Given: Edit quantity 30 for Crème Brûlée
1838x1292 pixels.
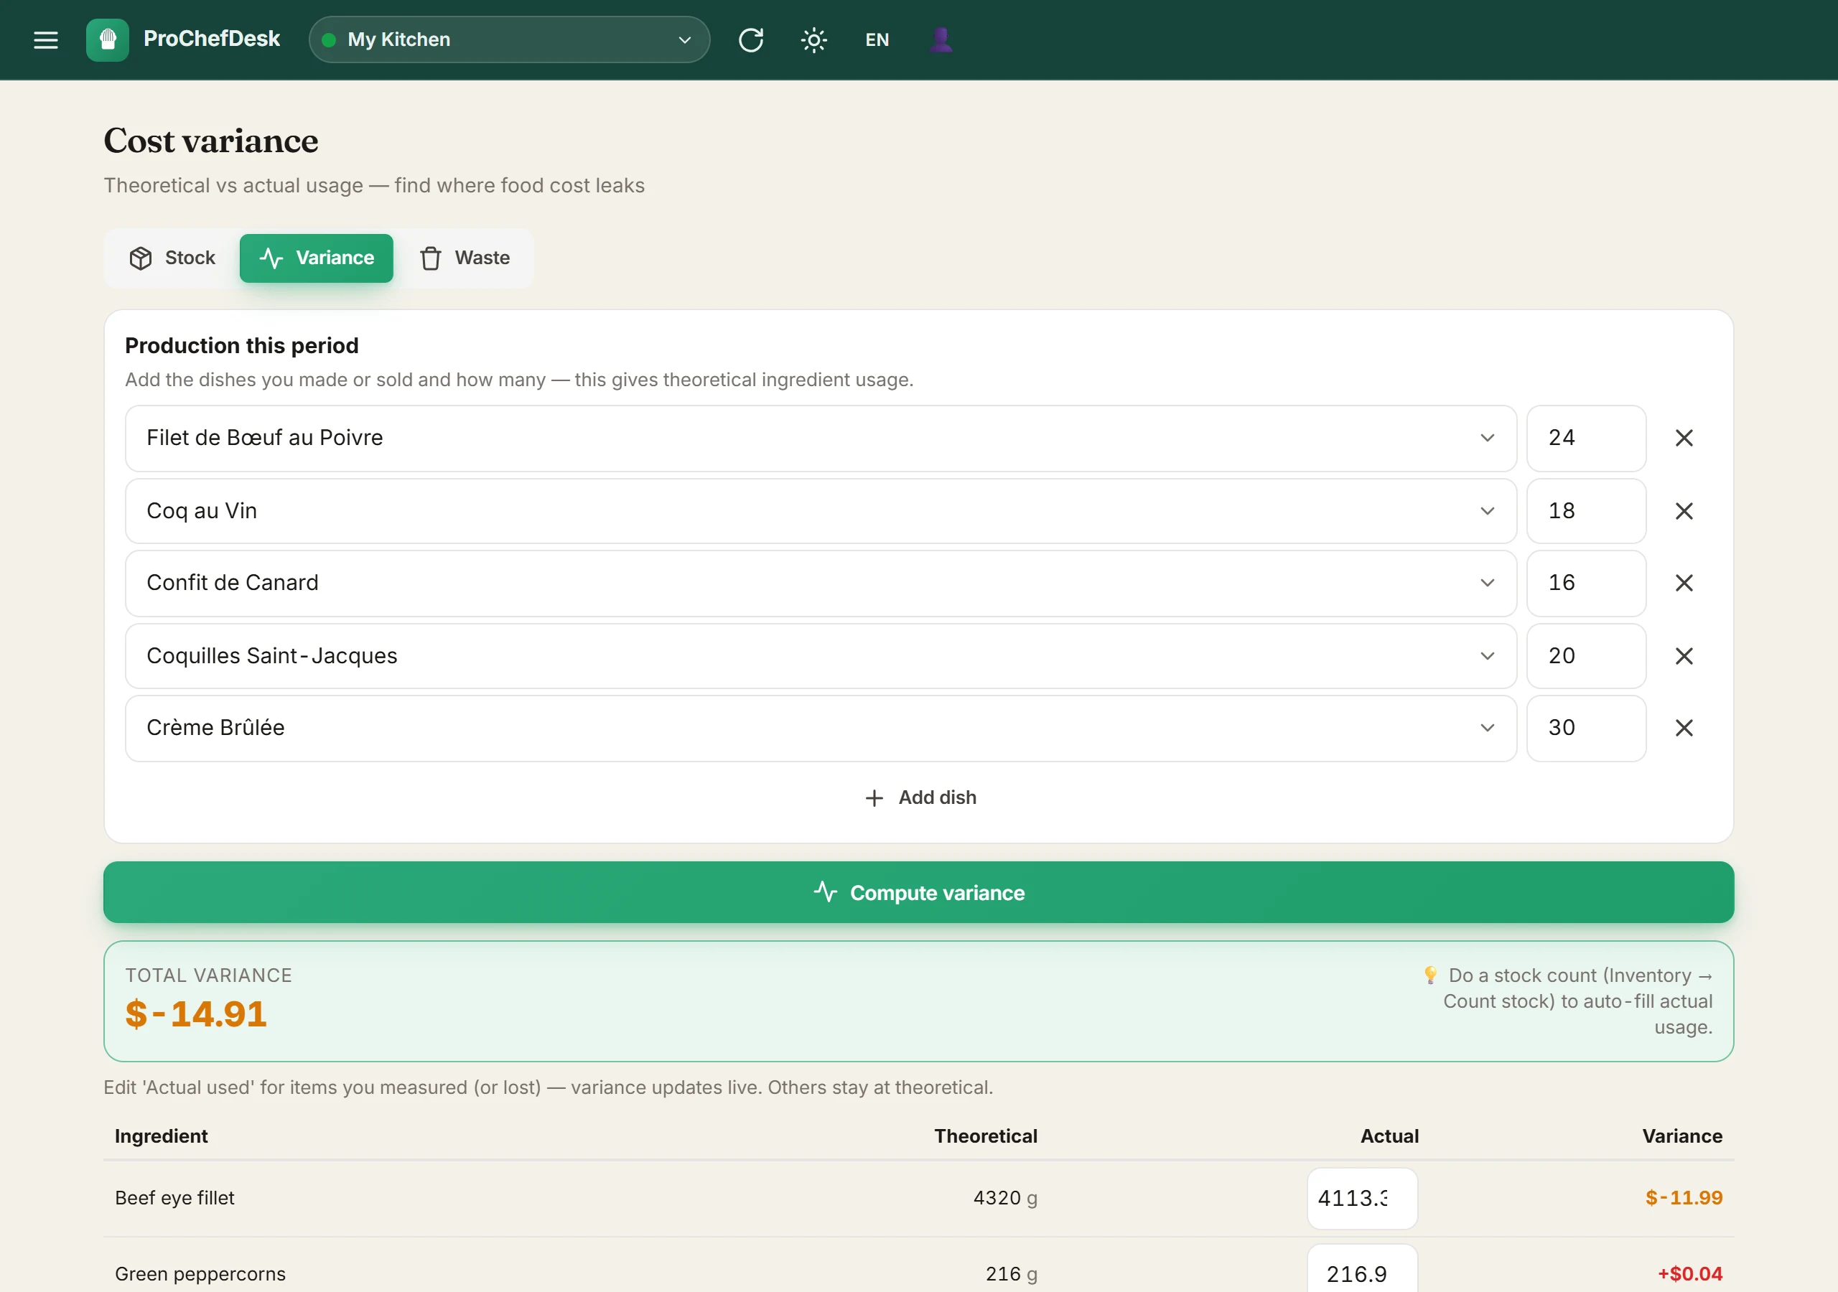Looking at the screenshot, I should [1586, 728].
